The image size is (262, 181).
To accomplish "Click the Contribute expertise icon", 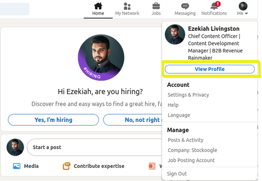I will [x=67, y=166].
